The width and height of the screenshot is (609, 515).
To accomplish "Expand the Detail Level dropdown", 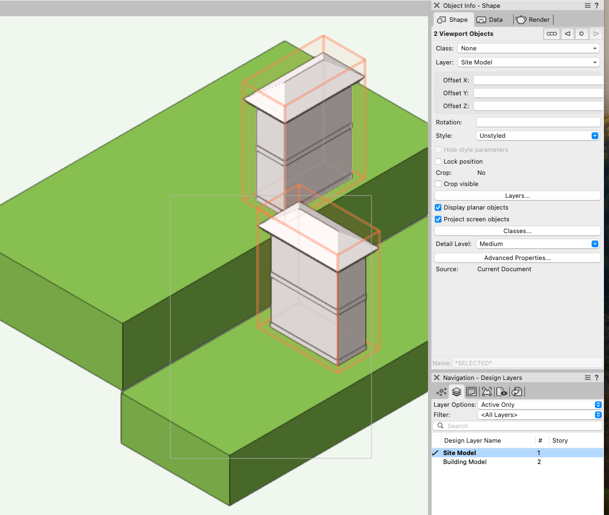I will 537,244.
